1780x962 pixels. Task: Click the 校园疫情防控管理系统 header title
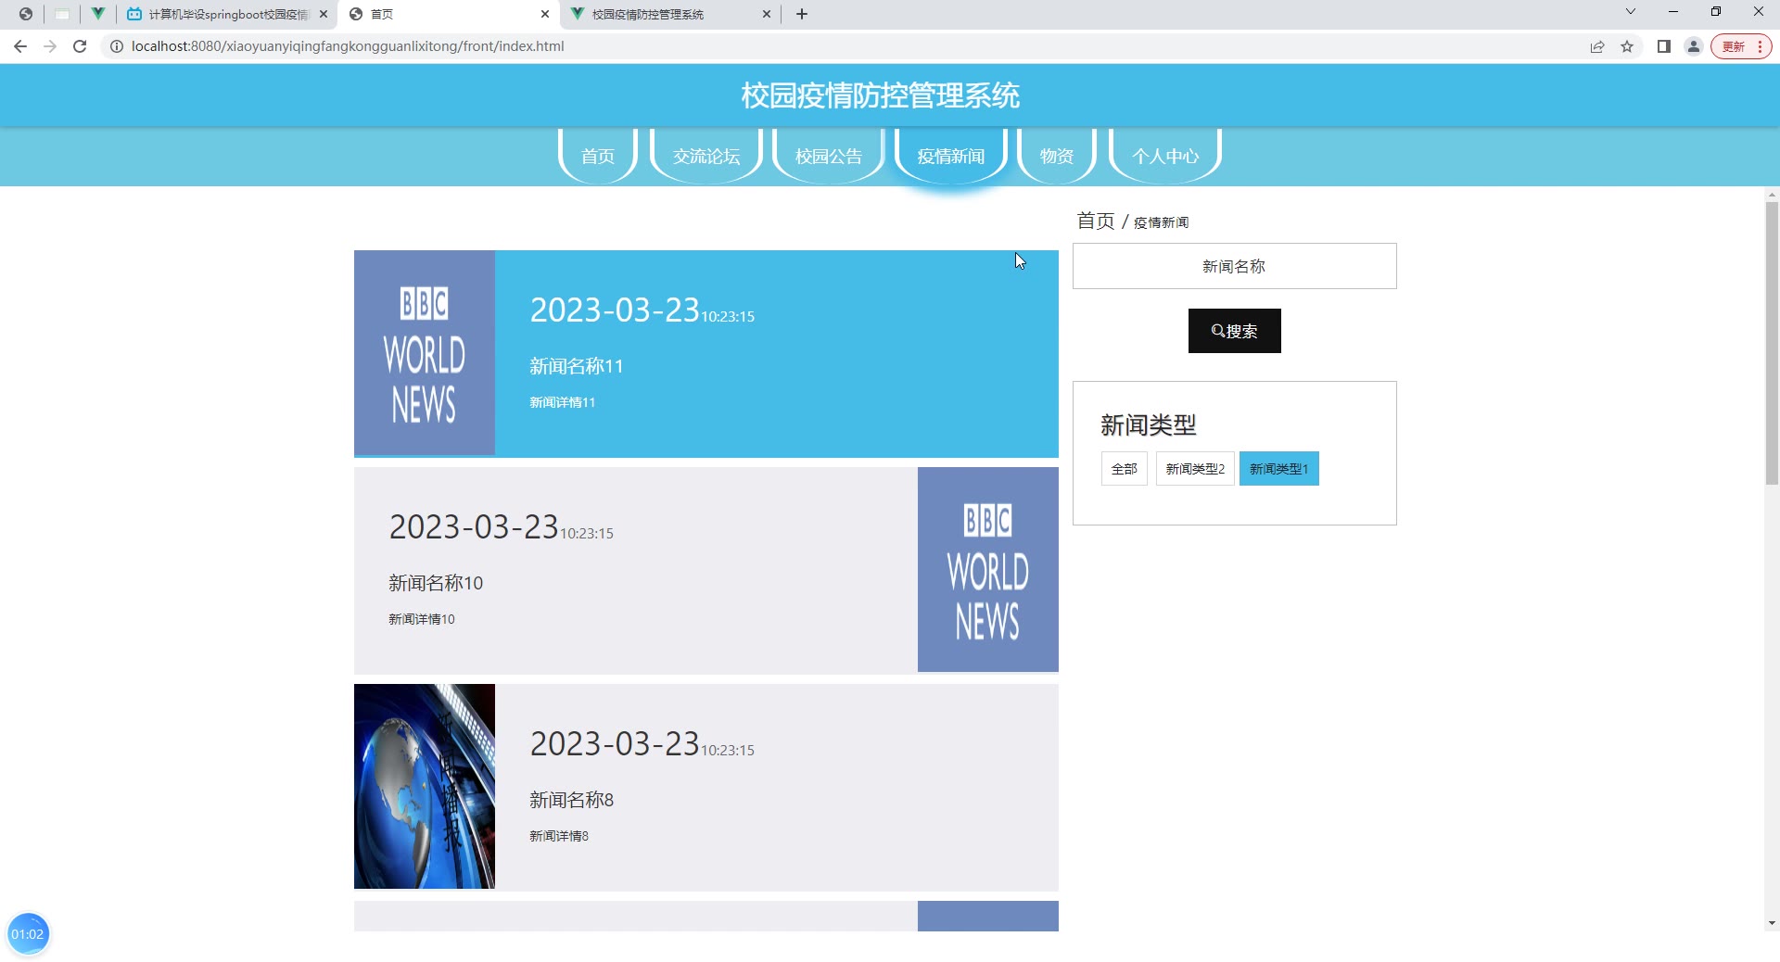(x=881, y=95)
